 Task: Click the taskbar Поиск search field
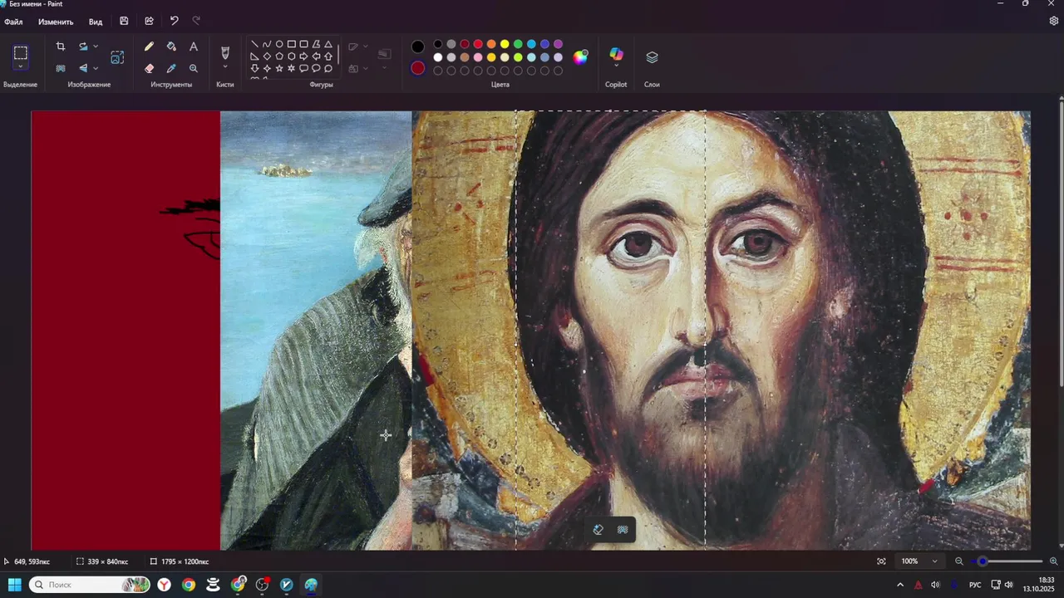tap(91, 585)
